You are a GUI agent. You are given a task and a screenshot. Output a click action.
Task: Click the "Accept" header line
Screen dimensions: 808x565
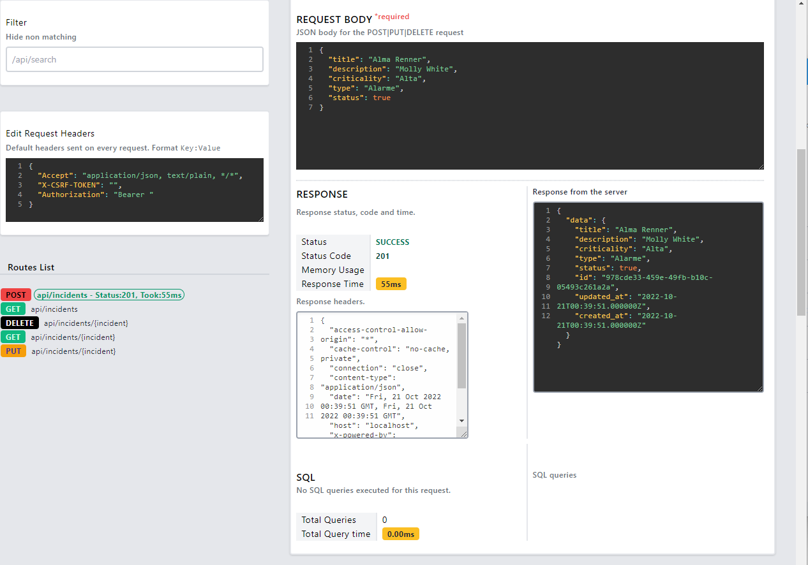[x=140, y=175]
